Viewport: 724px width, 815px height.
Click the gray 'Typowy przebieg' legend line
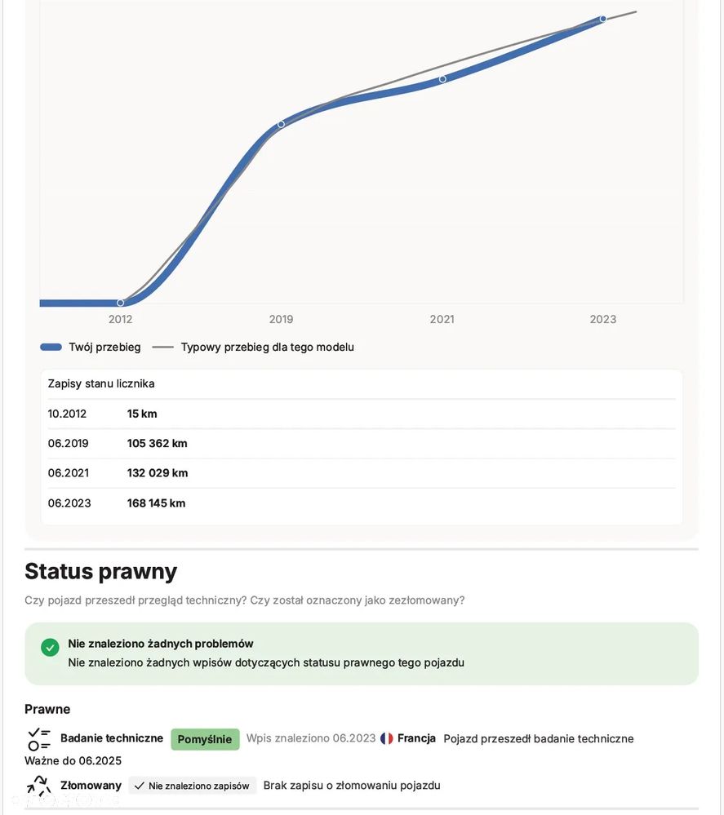tap(163, 347)
